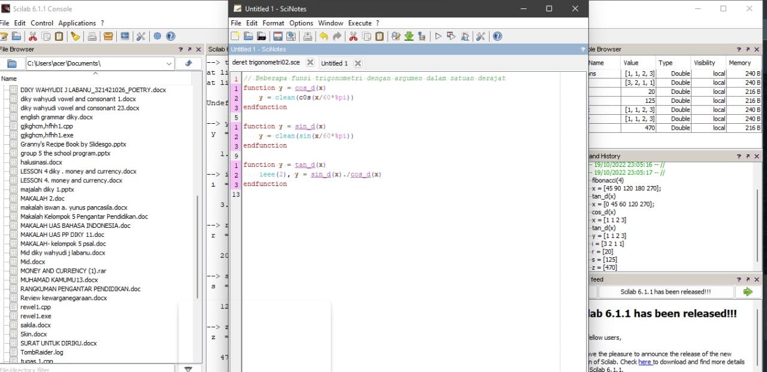Click green download arrow icon in SciNotes
The image size is (767, 372).
coord(409,36)
